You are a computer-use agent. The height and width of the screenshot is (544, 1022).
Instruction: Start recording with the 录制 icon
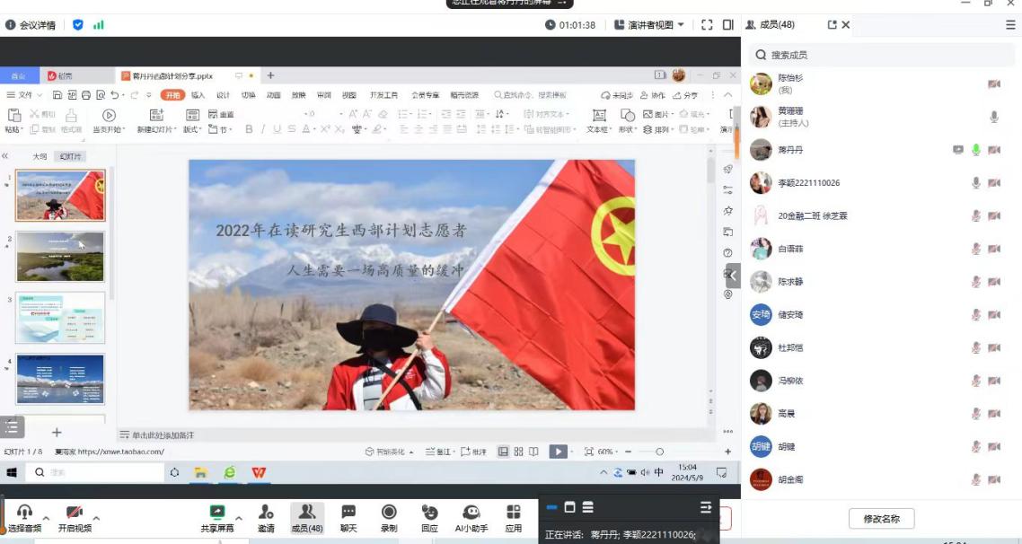389,513
